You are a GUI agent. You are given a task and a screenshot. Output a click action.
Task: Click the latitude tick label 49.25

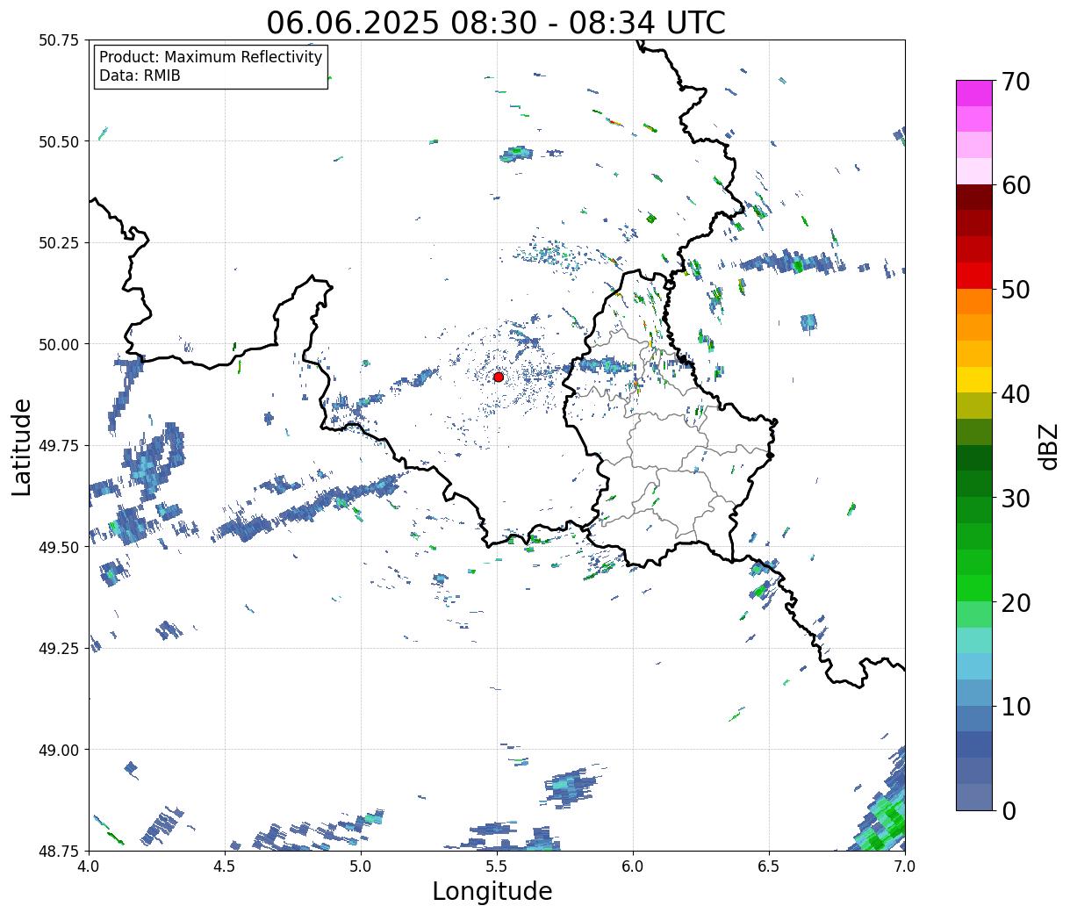click(59, 649)
